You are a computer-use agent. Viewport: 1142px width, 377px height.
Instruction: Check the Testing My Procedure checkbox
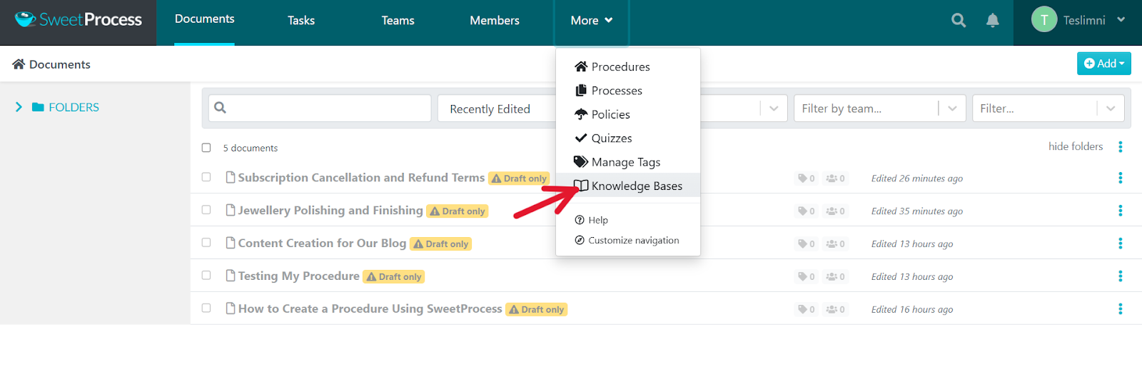click(206, 276)
